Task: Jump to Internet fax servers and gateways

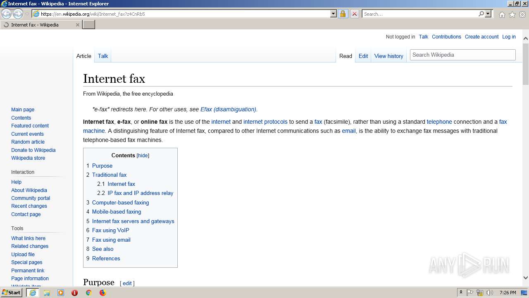Action: click(x=133, y=221)
